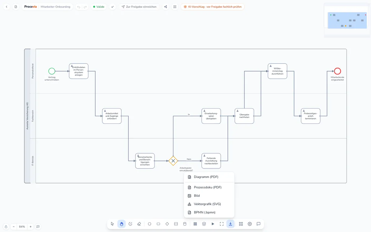Viewport: 371px width, 232px height.
Task: Select the pointer selection tool
Action: tap(113, 224)
